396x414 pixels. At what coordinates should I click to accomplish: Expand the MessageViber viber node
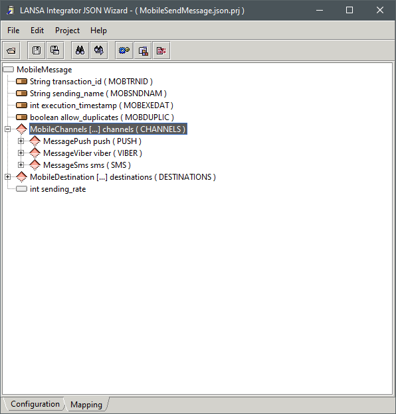coord(21,153)
